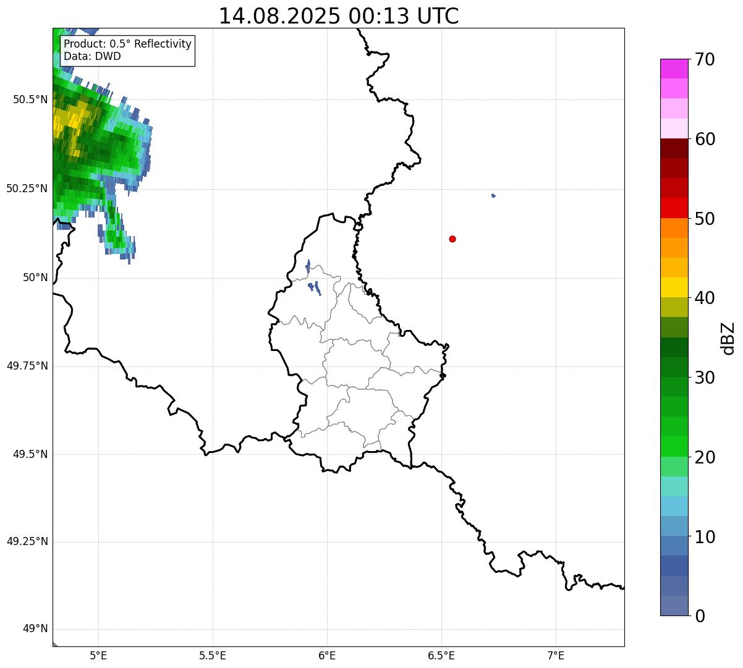This screenshot has height=668, width=743.
Task: Click the latitude label 50°N
Action: click(35, 277)
